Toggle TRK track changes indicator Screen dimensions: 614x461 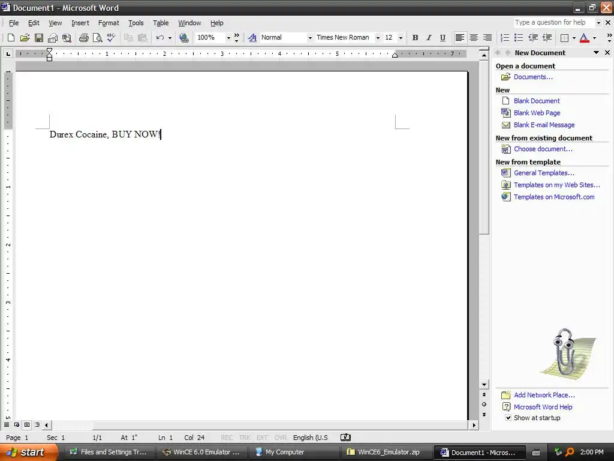[245, 438]
